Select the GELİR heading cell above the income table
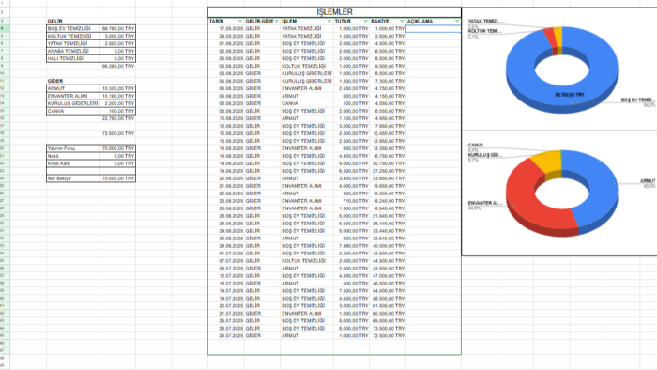Viewport: 657px width, 370px height. (x=73, y=21)
